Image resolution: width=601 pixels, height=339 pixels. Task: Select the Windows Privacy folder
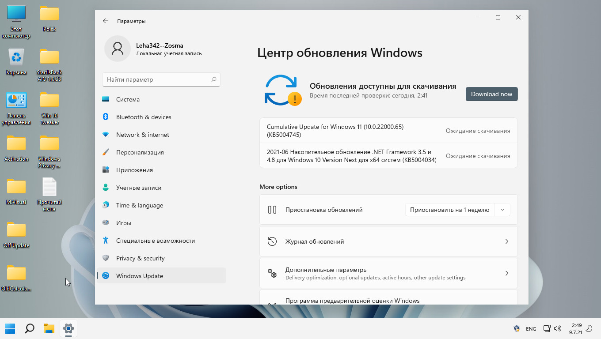(x=49, y=152)
